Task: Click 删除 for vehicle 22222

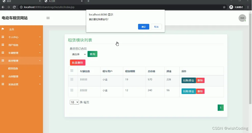Action: coord(200,91)
